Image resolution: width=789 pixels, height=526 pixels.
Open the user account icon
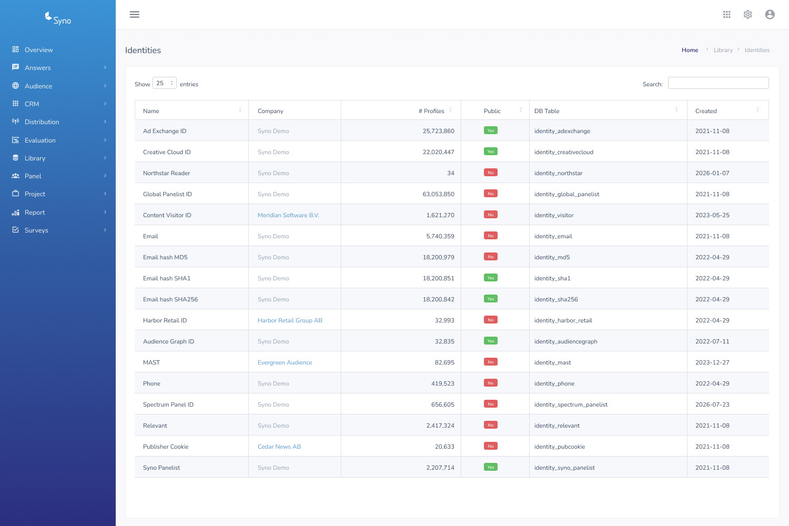(x=770, y=15)
